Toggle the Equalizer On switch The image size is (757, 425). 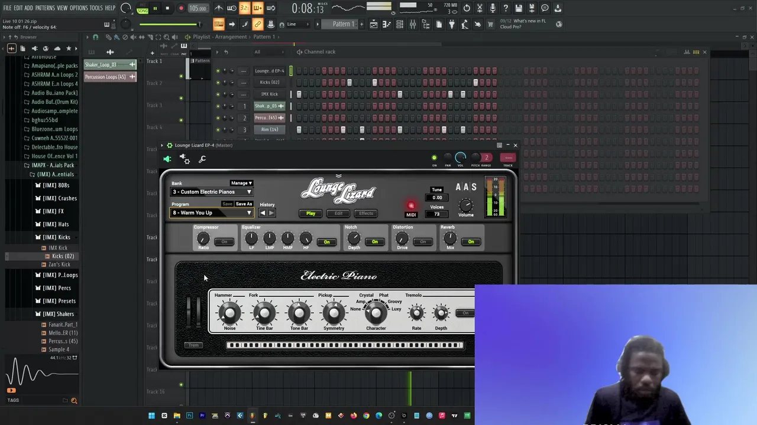click(x=326, y=241)
